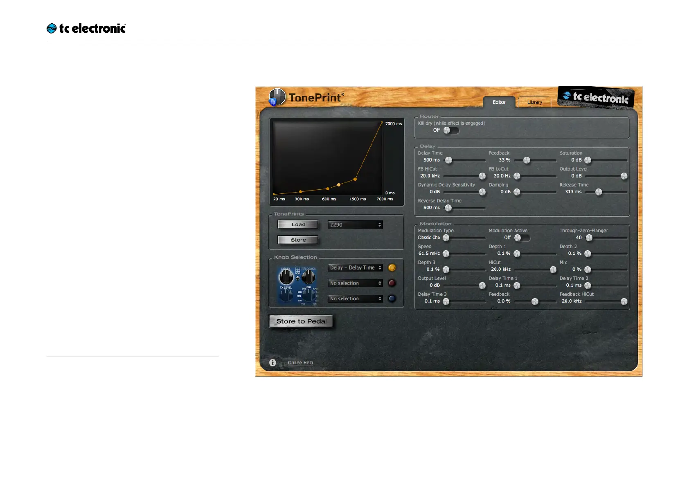Click the Load button
The height and width of the screenshot is (487, 689).
[298, 224]
